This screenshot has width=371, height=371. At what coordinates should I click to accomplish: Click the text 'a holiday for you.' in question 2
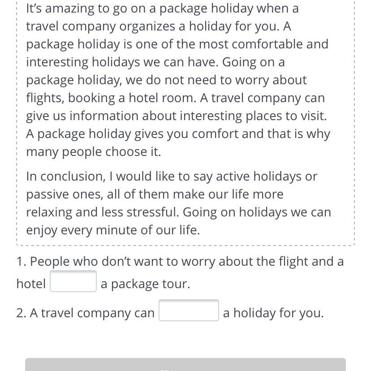pos(273,313)
